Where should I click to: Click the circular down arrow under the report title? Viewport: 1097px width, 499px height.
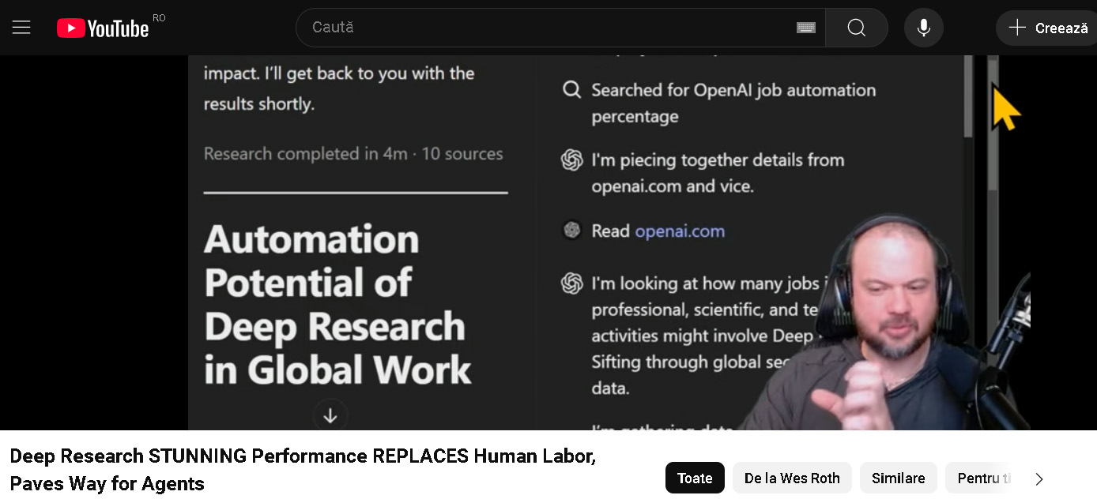coord(330,415)
